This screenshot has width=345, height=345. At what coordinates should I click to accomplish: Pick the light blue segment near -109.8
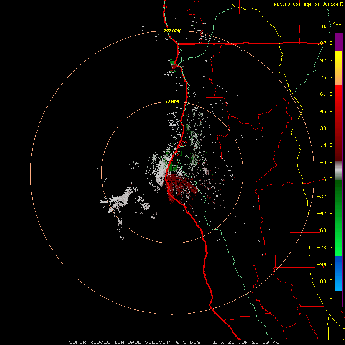click(338, 284)
